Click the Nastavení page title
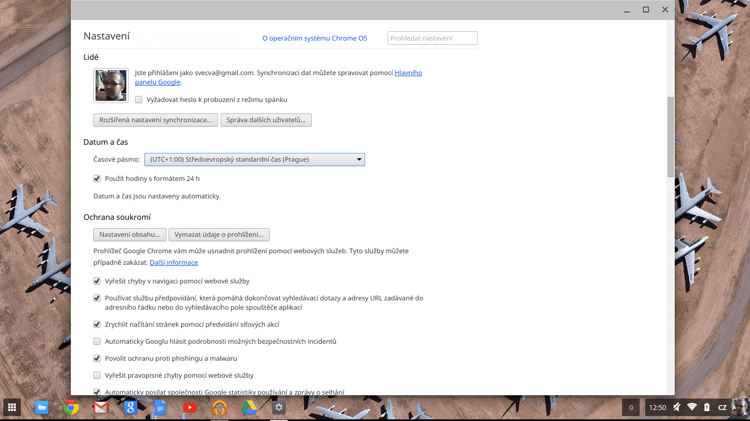 point(107,36)
